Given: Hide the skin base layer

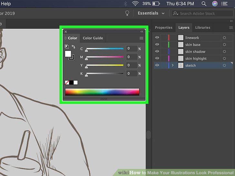Looking at the screenshot, I should (157, 44).
